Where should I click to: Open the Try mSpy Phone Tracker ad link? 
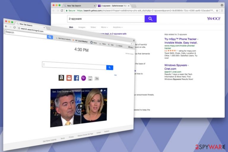point(181,41)
